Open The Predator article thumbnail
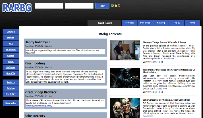Screen dimensions: 203x118 [123, 80]
